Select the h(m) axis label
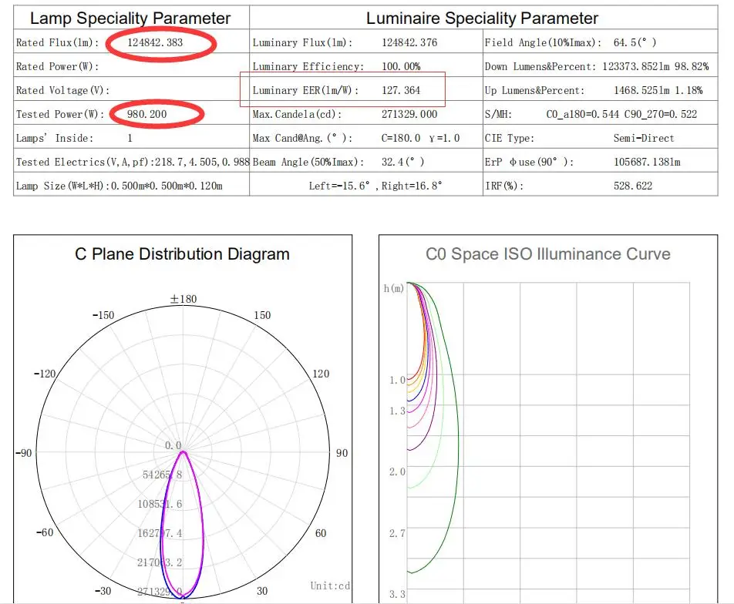The image size is (734, 604). (x=394, y=288)
